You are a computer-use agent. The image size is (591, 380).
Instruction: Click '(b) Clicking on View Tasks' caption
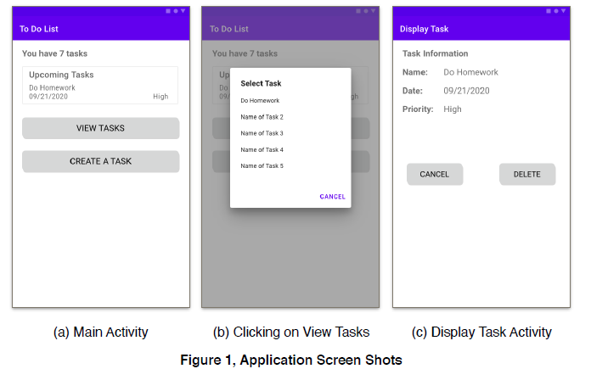click(291, 332)
